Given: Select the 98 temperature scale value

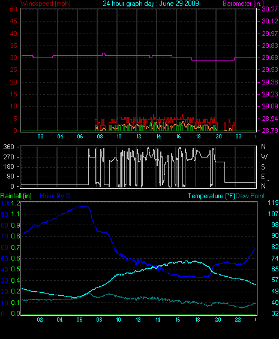Looking at the screenshot, I should click(x=275, y=225).
